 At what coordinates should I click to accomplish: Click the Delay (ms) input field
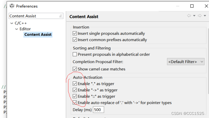[x=98, y=109]
